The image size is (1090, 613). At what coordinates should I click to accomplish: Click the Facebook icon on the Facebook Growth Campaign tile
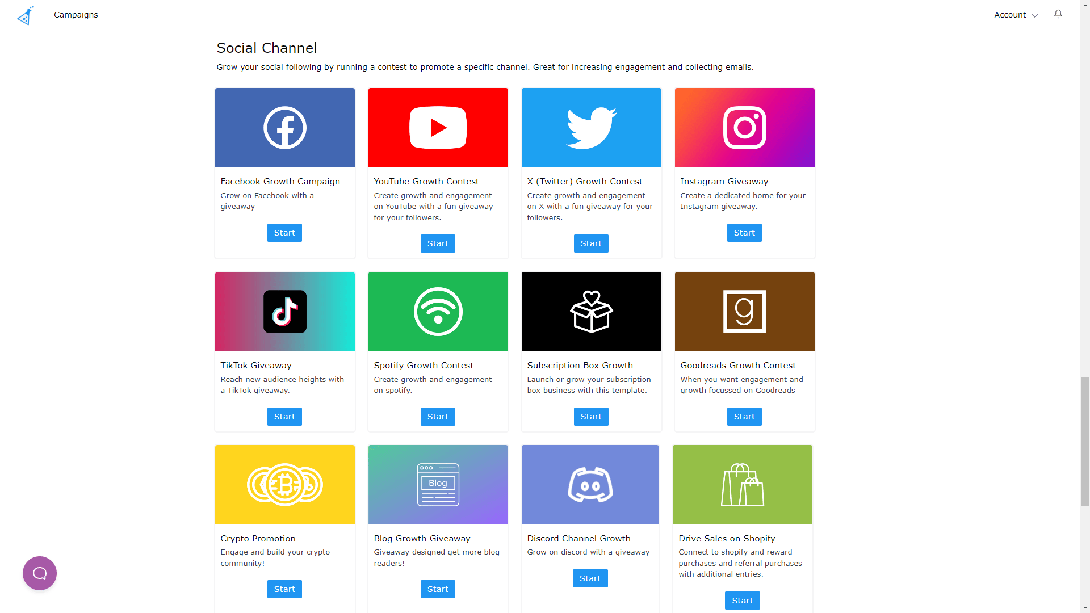point(284,127)
